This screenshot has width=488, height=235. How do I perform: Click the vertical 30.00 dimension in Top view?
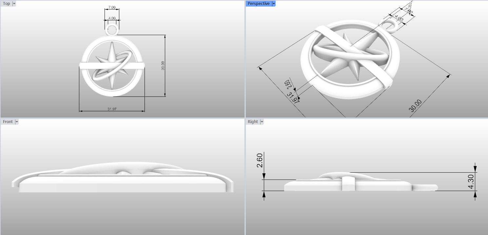pyautogui.click(x=163, y=66)
